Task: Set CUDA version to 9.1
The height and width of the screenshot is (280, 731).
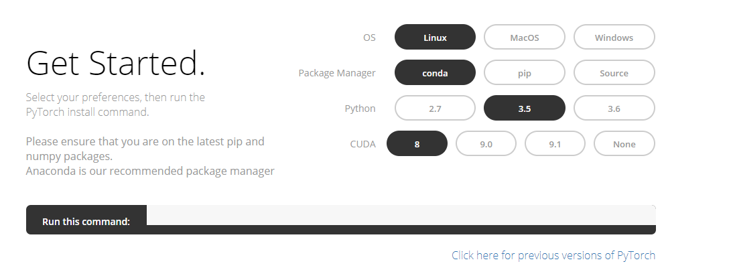Action: (x=555, y=143)
